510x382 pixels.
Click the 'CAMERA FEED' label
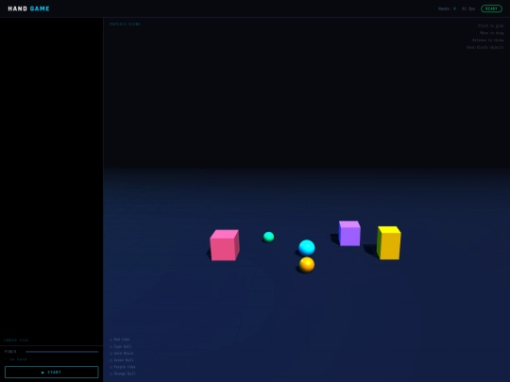tap(16, 340)
